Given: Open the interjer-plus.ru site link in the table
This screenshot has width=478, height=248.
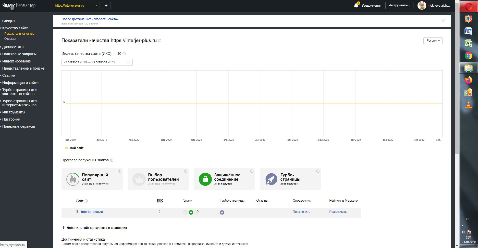Looking at the screenshot, I should (x=92, y=212).
